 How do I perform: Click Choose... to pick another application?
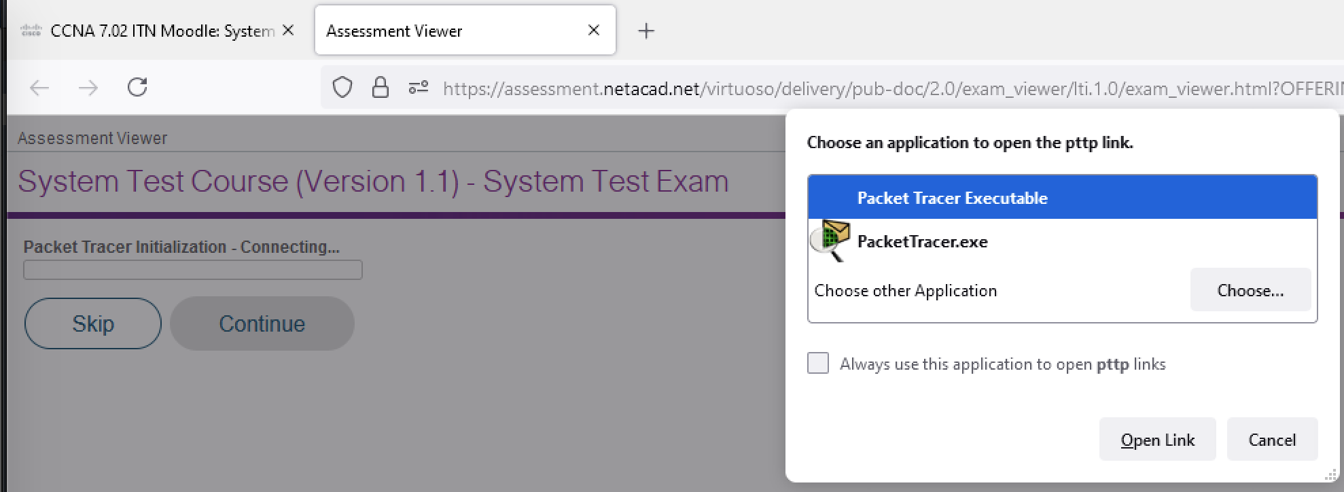click(x=1250, y=290)
